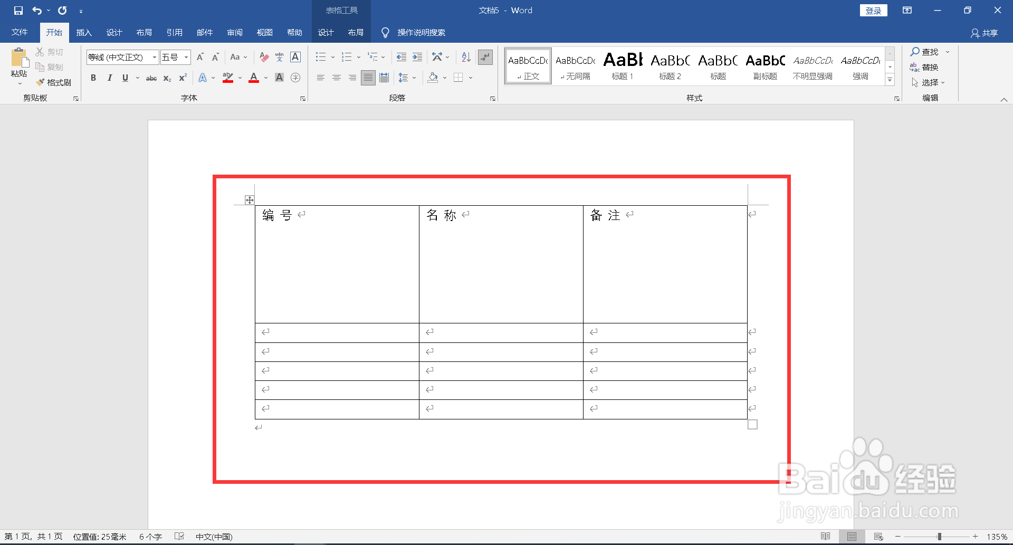Click the Zoom out minus button
The height and width of the screenshot is (545, 1013).
898,537
